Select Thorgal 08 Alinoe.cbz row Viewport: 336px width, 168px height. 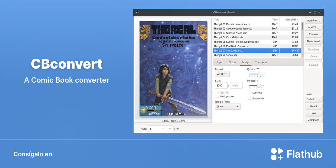(x=256, y=55)
